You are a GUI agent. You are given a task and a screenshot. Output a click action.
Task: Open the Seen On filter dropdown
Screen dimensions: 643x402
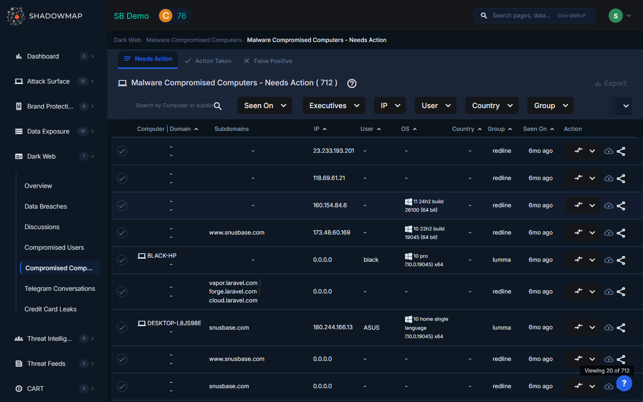265,106
